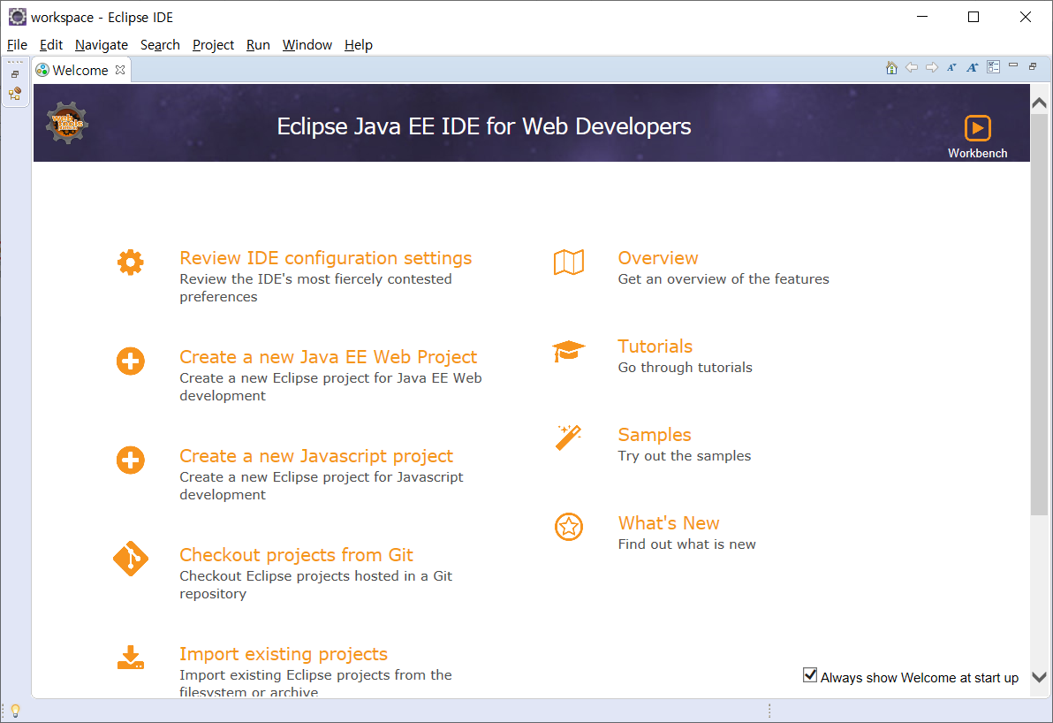
Task: Select the Welcome tab
Action: [80, 71]
